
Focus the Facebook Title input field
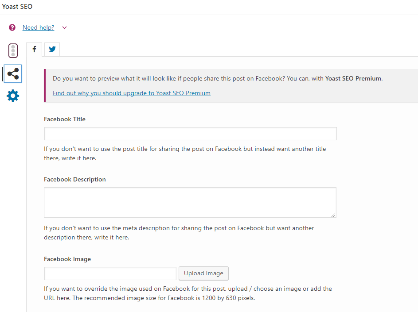tap(190, 134)
